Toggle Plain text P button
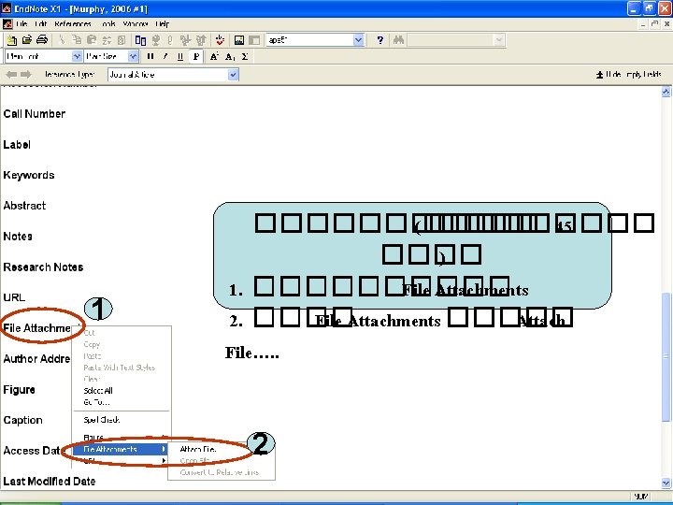The image size is (673, 505). [x=195, y=57]
